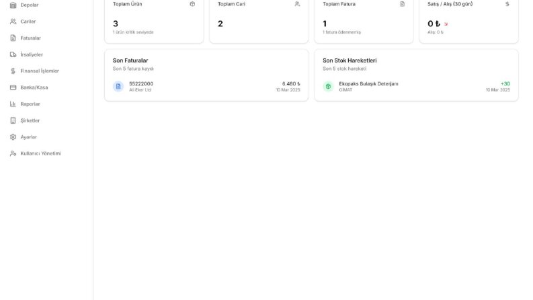This screenshot has height=300, width=533.
Task: Navigate to Banka/Kasa
Action: (x=34, y=87)
